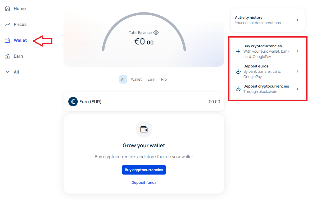This screenshot has height=201, width=312.
Task: Click the wallet icon above Grow your wallet
Action: (144, 129)
